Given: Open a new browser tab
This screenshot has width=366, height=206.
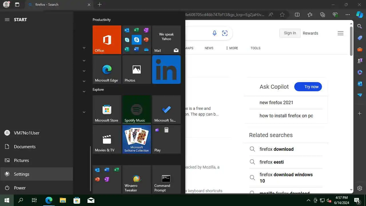Looking at the screenshot, I should point(100,5).
